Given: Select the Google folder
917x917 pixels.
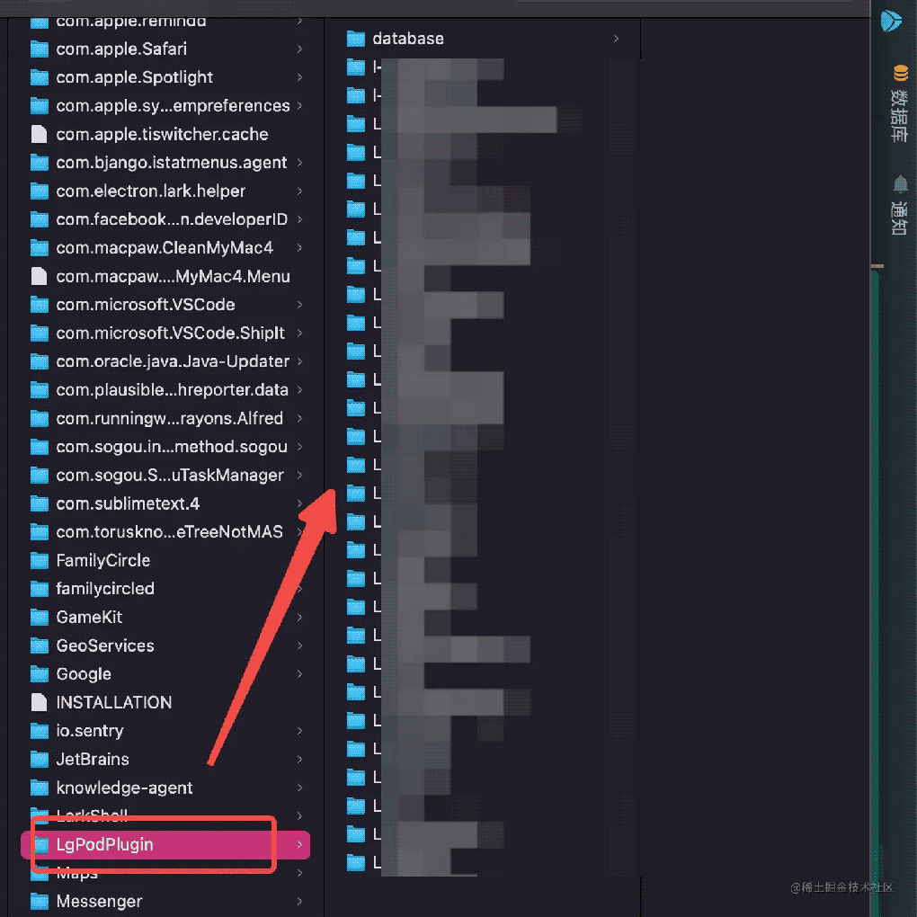Looking at the screenshot, I should pyautogui.click(x=84, y=674).
